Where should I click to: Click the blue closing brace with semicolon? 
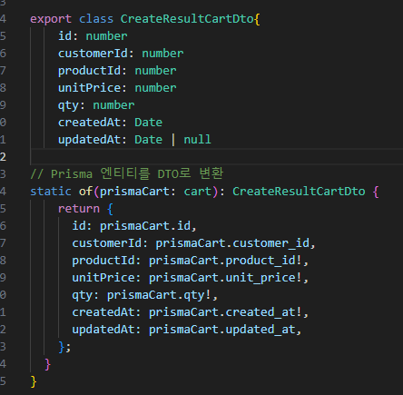(64, 347)
